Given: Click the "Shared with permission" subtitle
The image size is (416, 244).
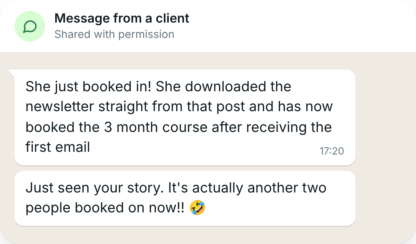Looking at the screenshot, I should coord(114,34).
